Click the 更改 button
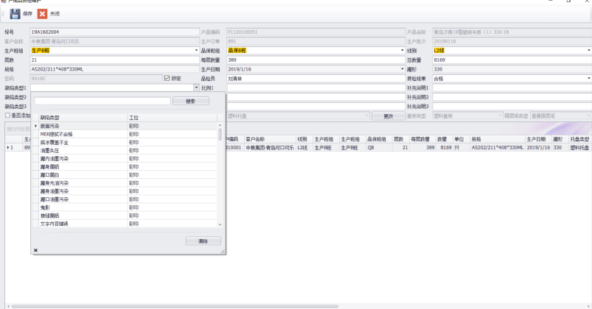Viewport: 592px width, 309px height. click(x=388, y=116)
